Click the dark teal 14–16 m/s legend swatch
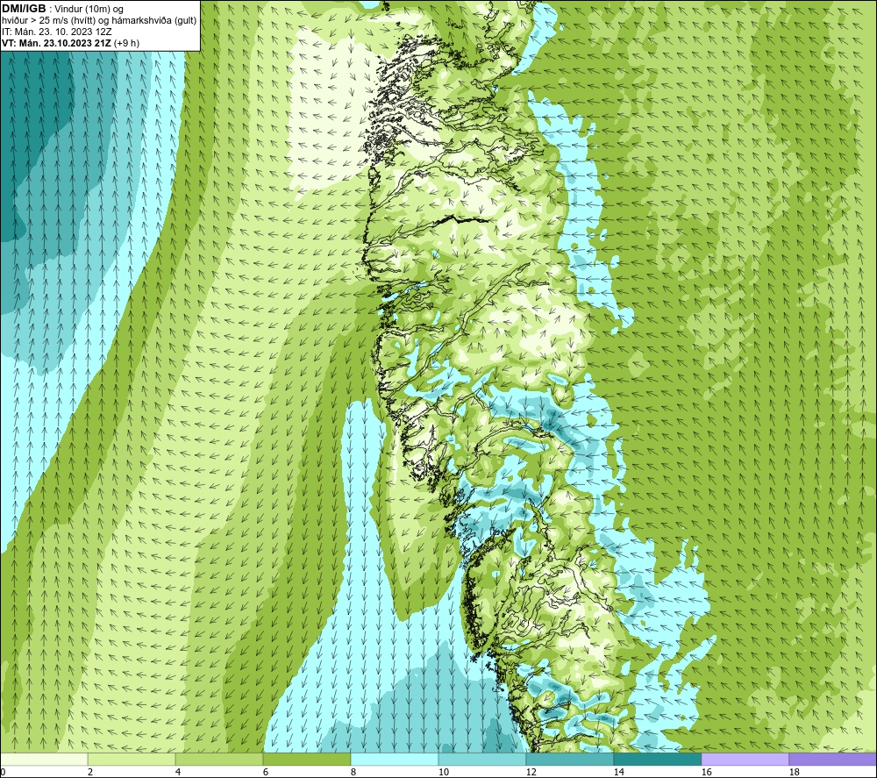 pyautogui.click(x=658, y=759)
